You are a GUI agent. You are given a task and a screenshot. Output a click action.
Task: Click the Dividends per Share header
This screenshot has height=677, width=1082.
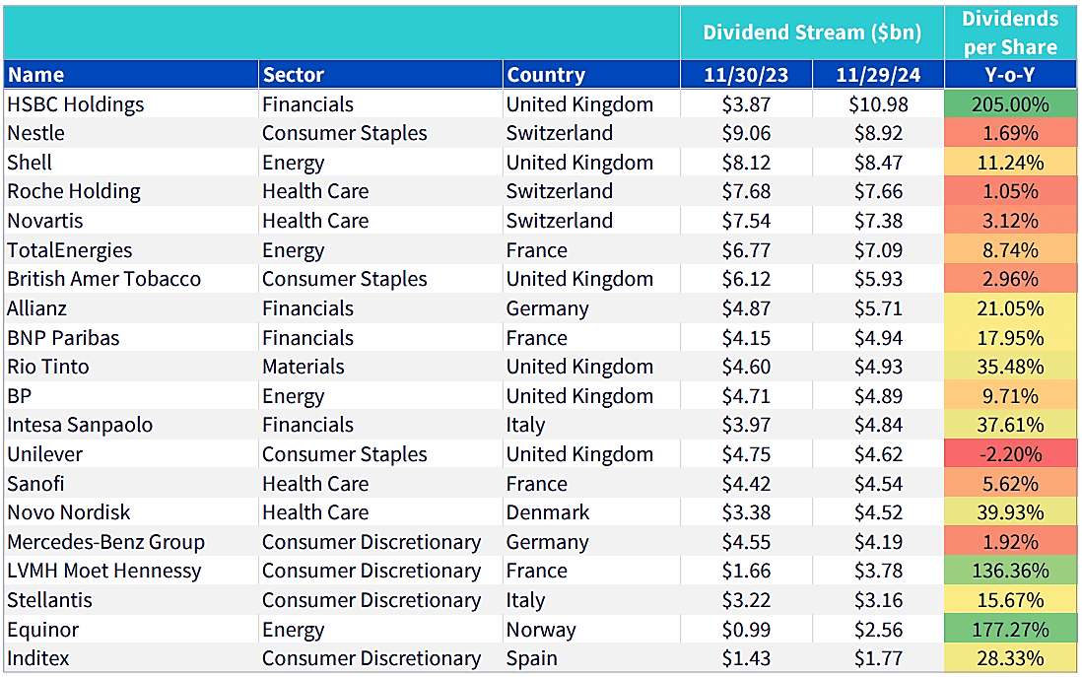[x=1010, y=33]
